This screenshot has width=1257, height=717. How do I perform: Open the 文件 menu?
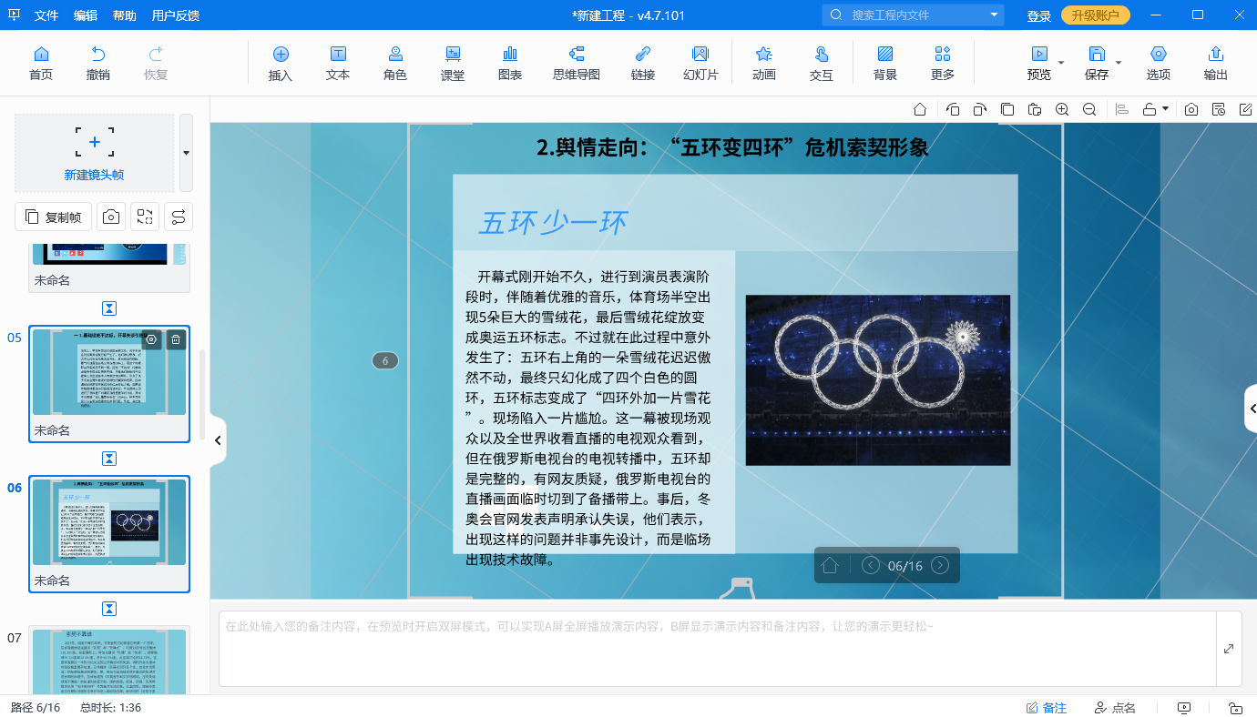46,15
